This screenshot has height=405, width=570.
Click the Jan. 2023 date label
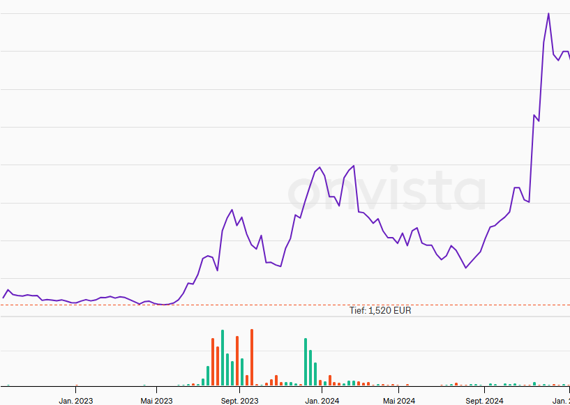pyautogui.click(x=75, y=401)
